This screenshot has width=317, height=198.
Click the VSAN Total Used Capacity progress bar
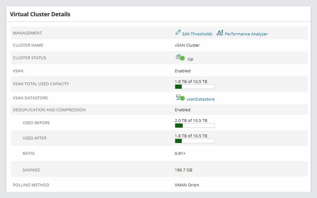point(194,87)
